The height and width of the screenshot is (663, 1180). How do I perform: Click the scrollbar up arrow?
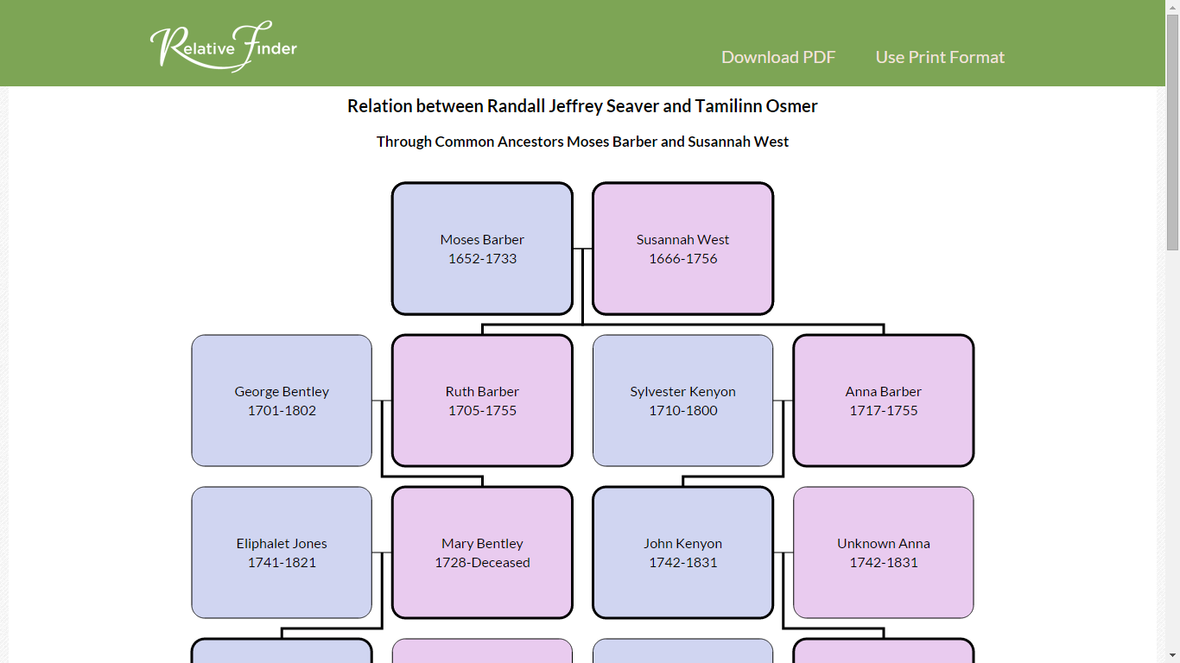(x=1173, y=7)
